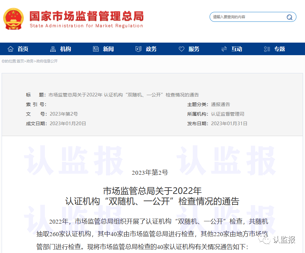Image resolution: width=305 pixels, height=253 pixels.
Task: Click 首页 in the breadcrumb trail
Action: pos(19,61)
